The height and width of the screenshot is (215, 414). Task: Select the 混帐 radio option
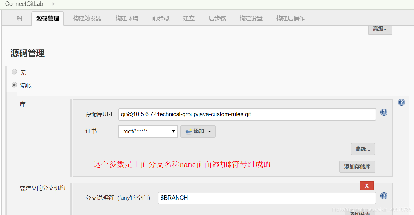(14, 85)
